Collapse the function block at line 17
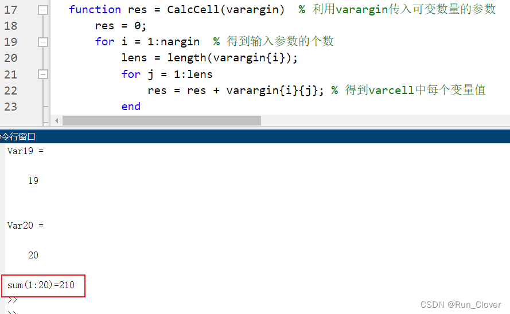The height and width of the screenshot is (314, 510). click(x=42, y=10)
